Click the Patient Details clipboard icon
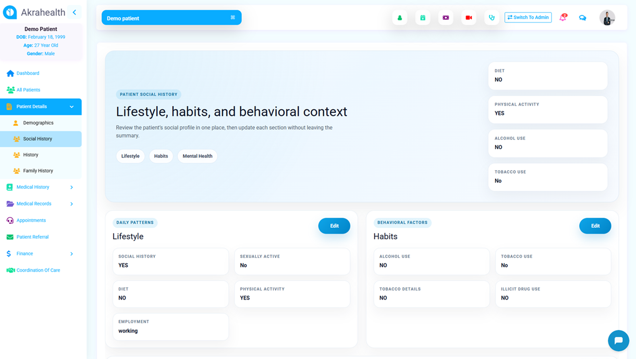636x359 pixels. coord(9,107)
